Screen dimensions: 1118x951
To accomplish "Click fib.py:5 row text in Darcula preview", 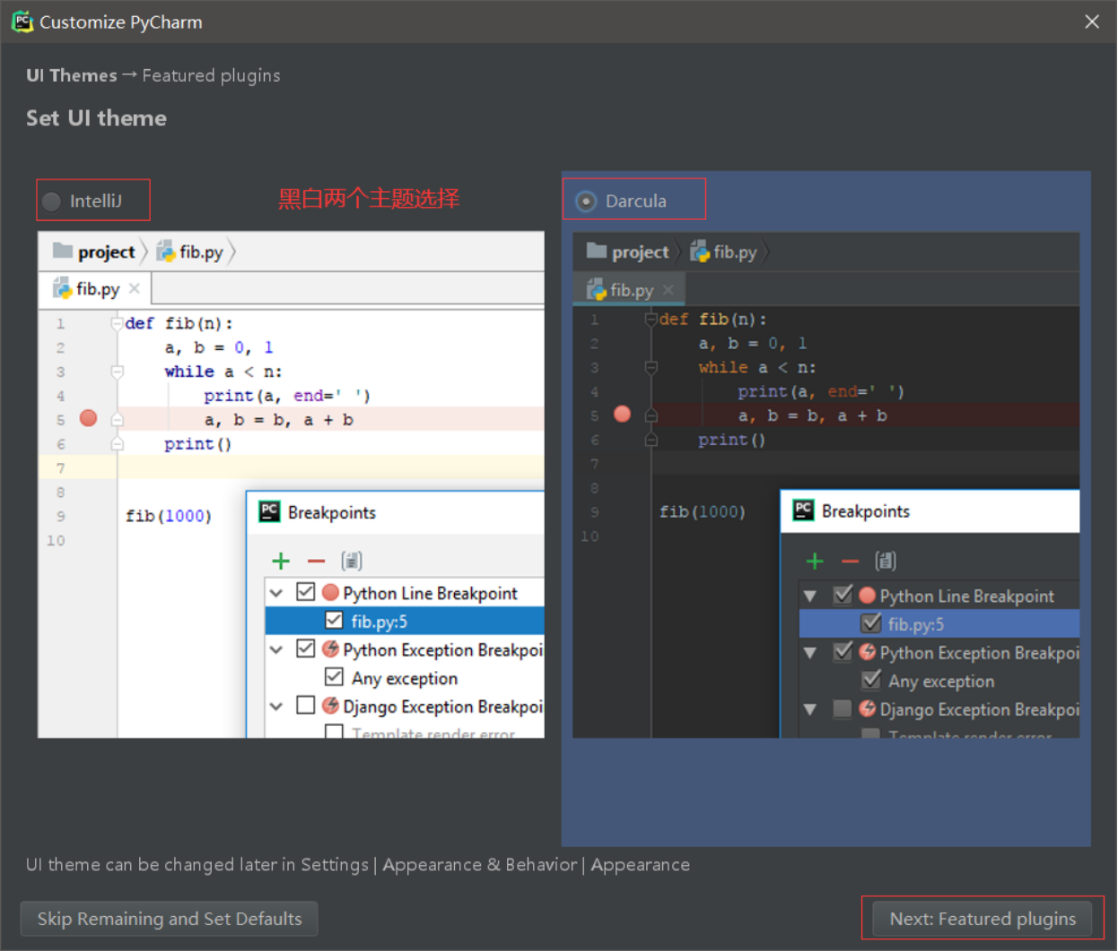I will pyautogui.click(x=916, y=624).
